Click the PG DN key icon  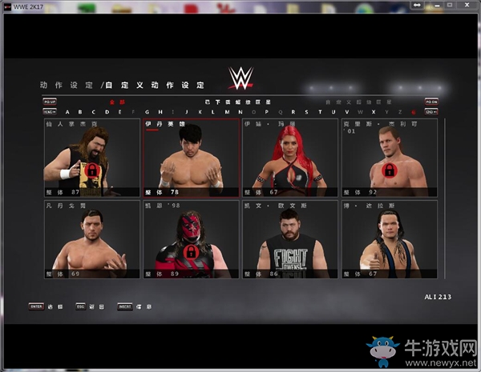point(431,102)
